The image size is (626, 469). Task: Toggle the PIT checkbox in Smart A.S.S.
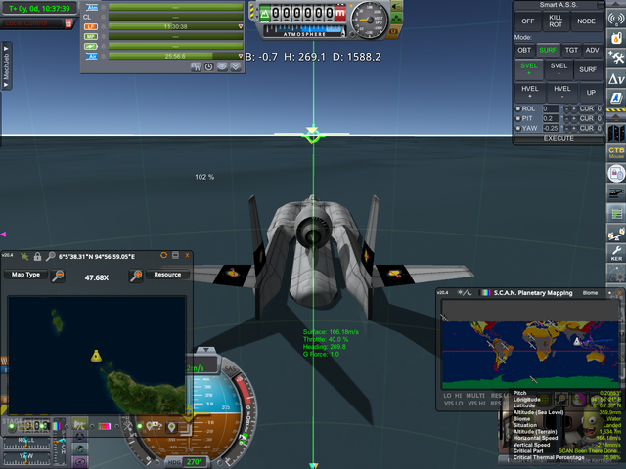517,118
